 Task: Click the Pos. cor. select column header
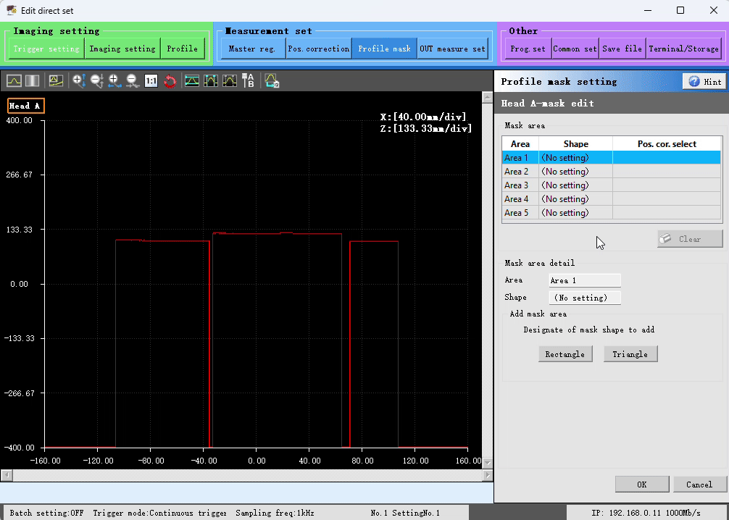click(x=667, y=143)
